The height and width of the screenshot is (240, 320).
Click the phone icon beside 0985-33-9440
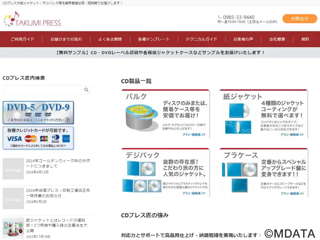point(220,17)
